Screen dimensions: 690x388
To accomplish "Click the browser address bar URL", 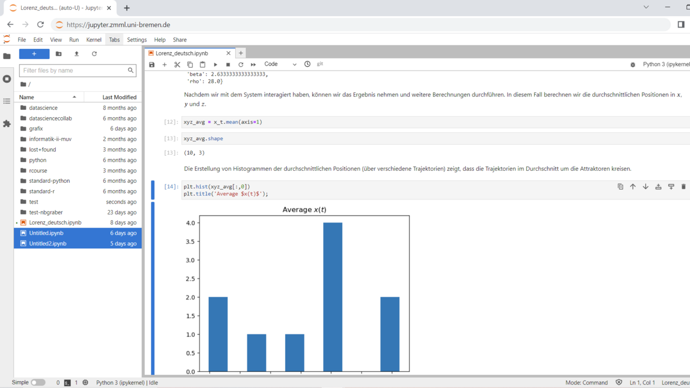I will (118, 25).
